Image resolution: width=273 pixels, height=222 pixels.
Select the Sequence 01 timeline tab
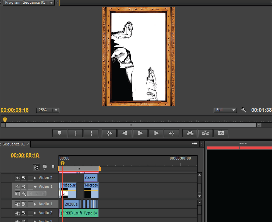click(x=14, y=144)
